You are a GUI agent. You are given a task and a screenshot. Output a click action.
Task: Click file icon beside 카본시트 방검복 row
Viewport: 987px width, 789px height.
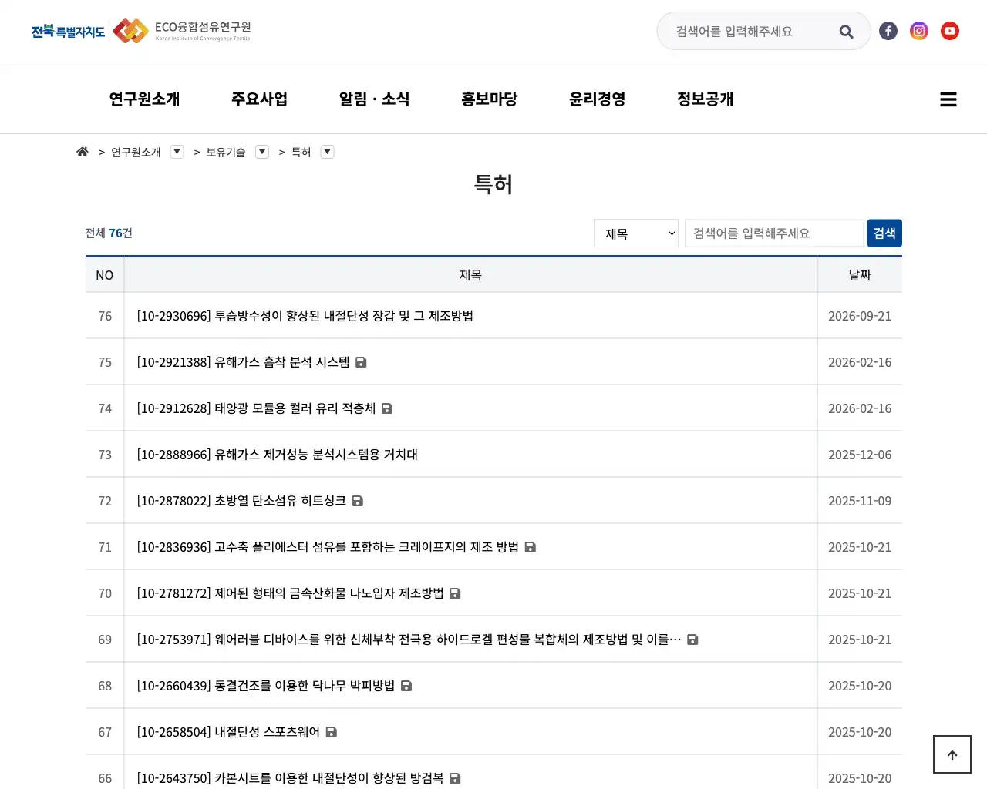point(455,778)
